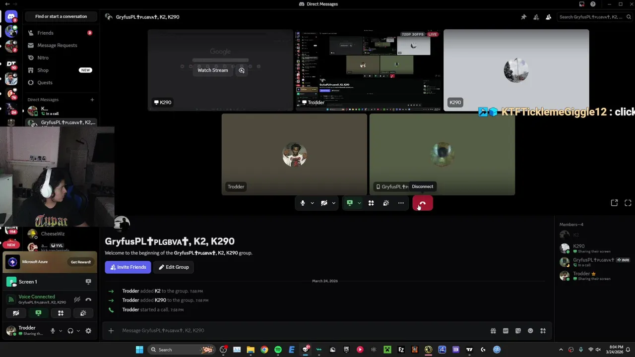Open apps launcher icon in message box
This screenshot has width=635, height=357.
tap(543, 331)
